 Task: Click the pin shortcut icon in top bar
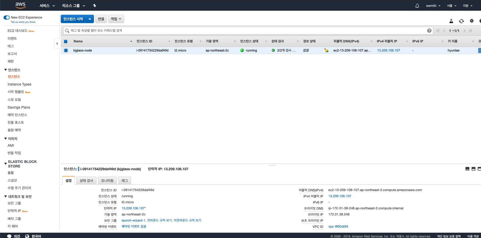click(94, 6)
